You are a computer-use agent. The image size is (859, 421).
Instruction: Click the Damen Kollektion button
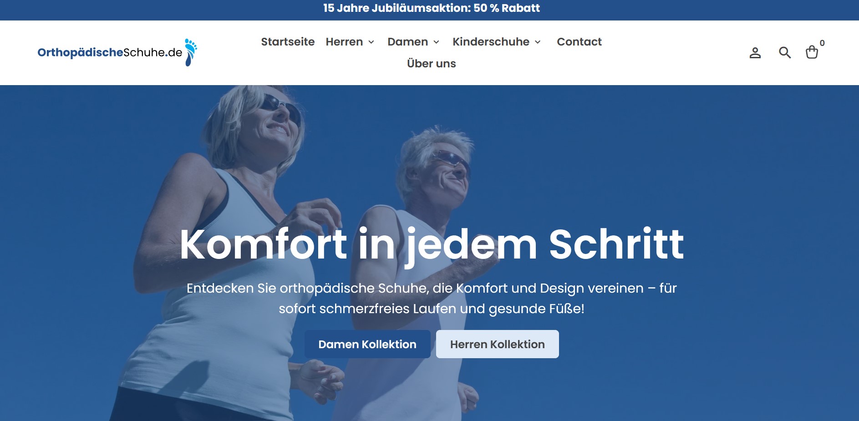(367, 344)
